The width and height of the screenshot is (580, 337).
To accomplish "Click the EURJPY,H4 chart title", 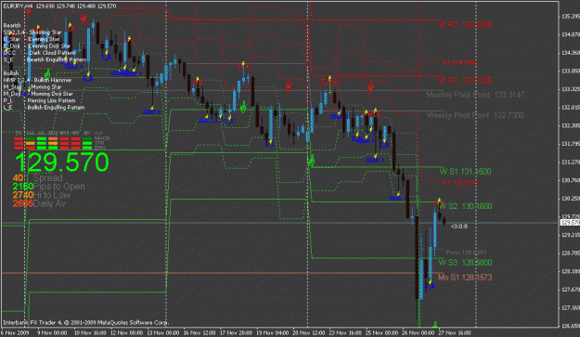I will click(18, 6).
